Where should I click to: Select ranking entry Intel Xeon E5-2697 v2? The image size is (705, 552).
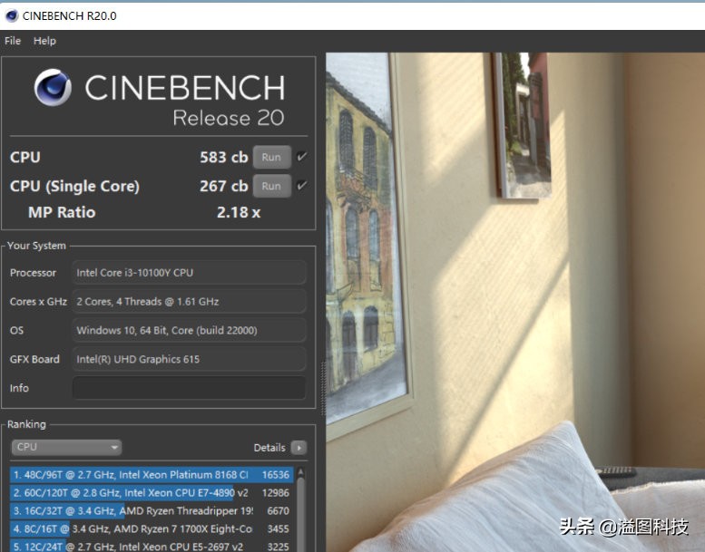point(152,546)
